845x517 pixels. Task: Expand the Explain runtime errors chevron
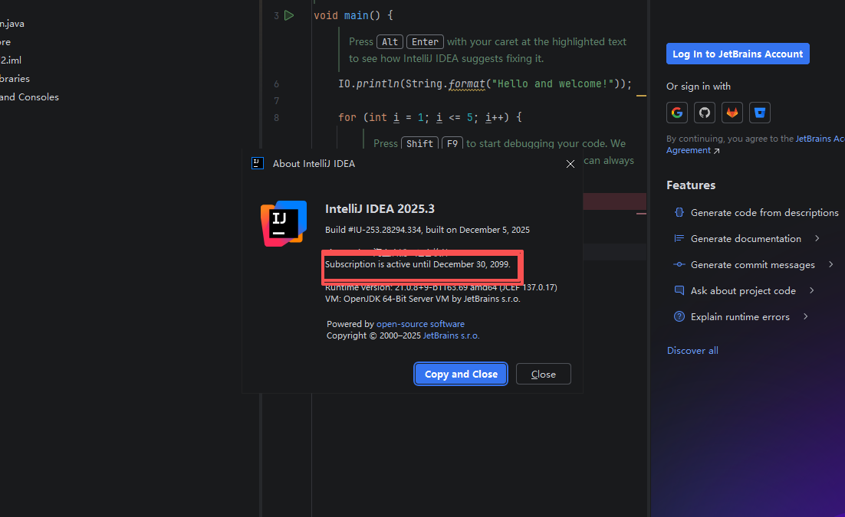(806, 316)
